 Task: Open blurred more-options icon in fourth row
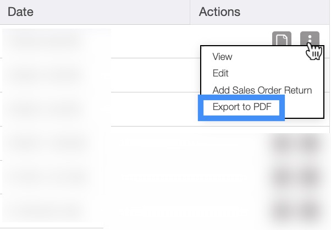311,143
